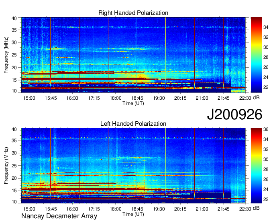
Task: Click "15:00" time tick under Left Handed plot
Action: pyautogui.click(x=29, y=209)
